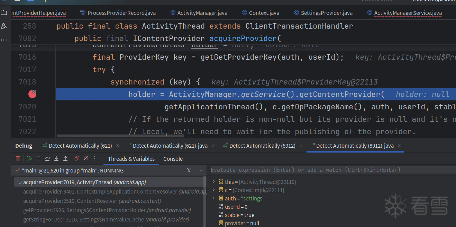456x227 pixels.
Task: Close Detect Automatically (621) debug tab
Action: pos(118,146)
